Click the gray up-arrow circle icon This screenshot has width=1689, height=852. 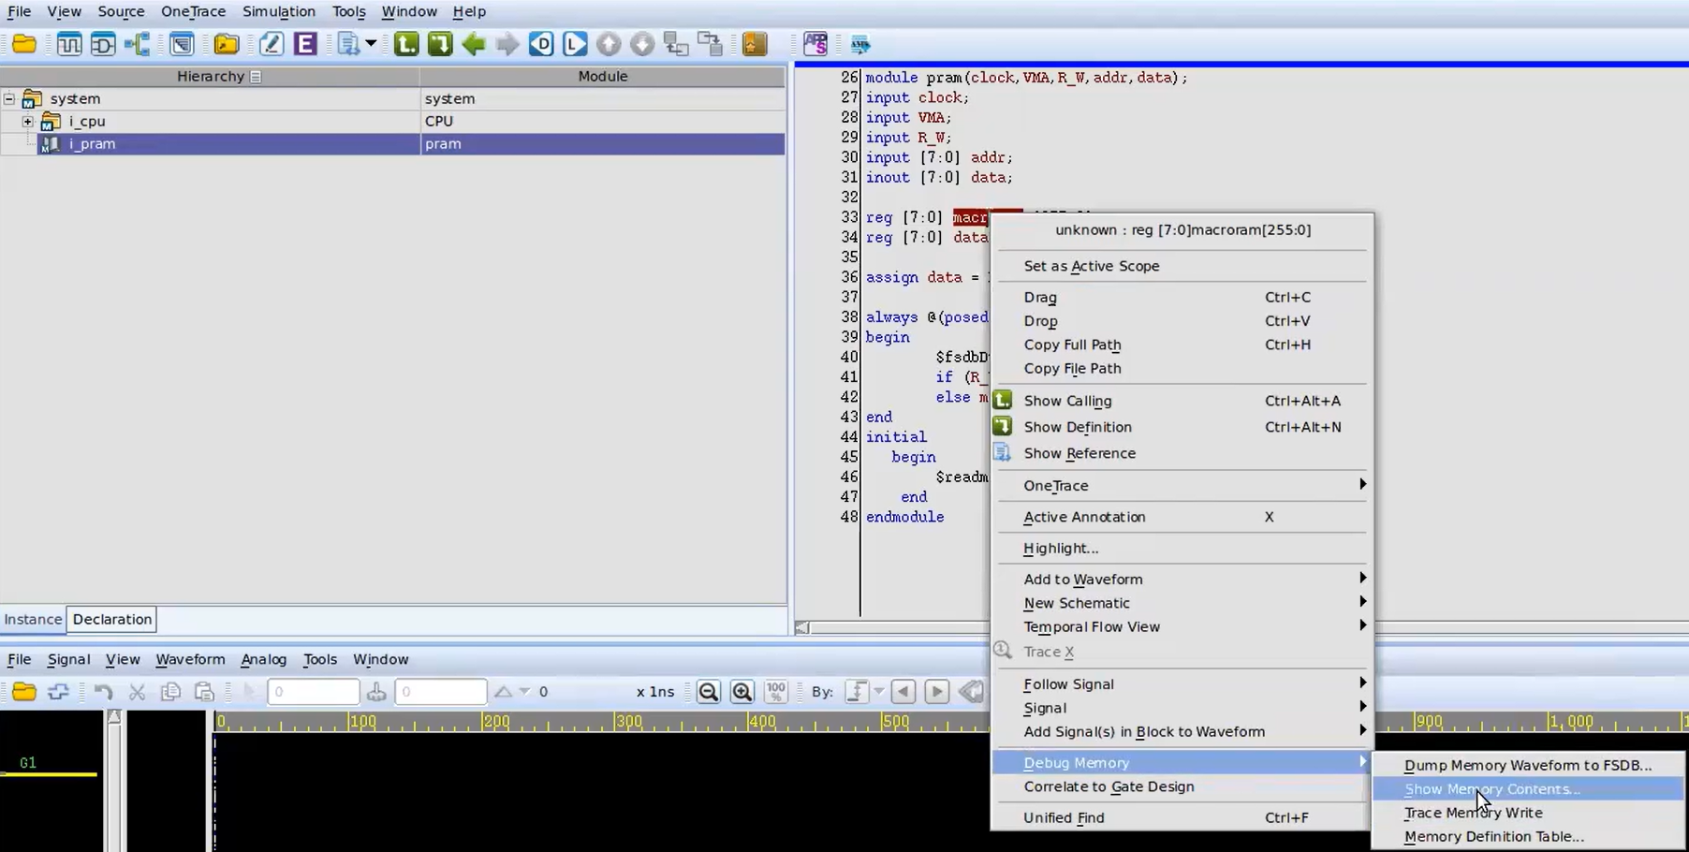click(x=609, y=44)
